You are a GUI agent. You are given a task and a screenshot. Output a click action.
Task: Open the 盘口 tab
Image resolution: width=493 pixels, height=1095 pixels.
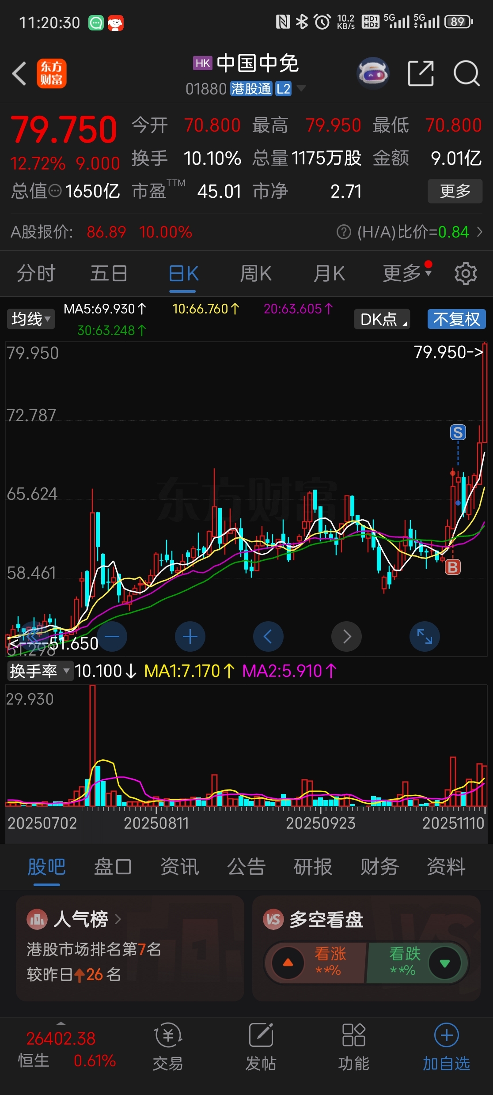(x=113, y=866)
